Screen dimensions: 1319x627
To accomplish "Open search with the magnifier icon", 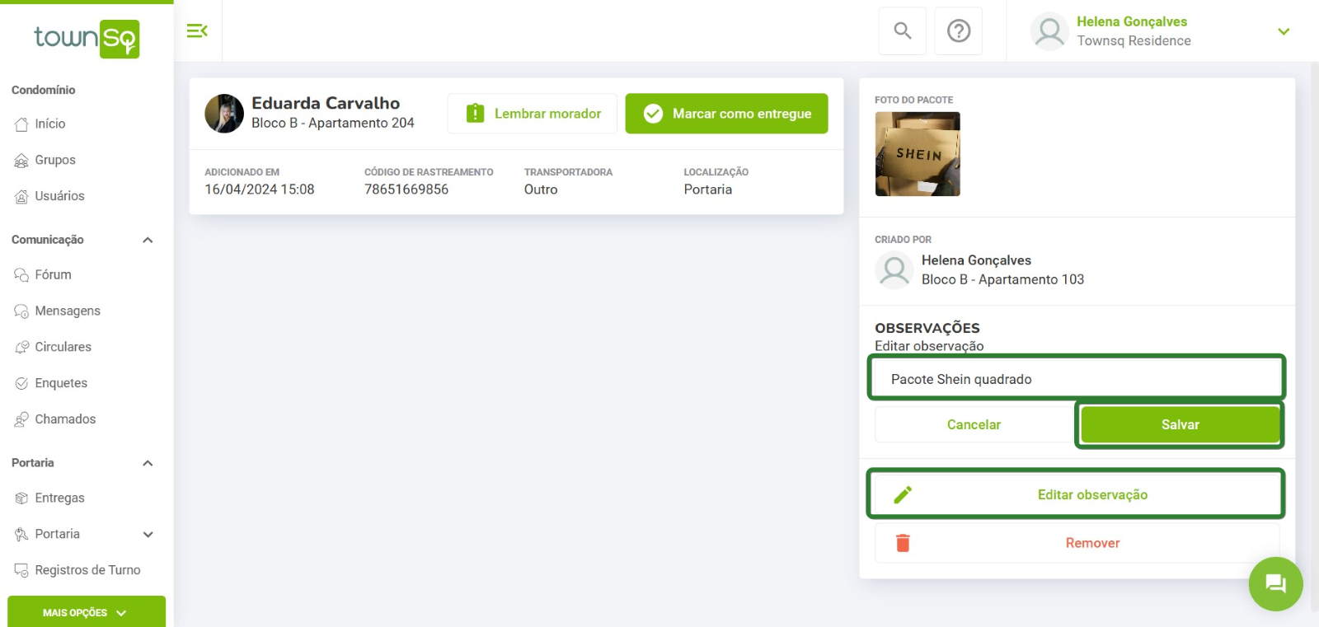I will (903, 31).
